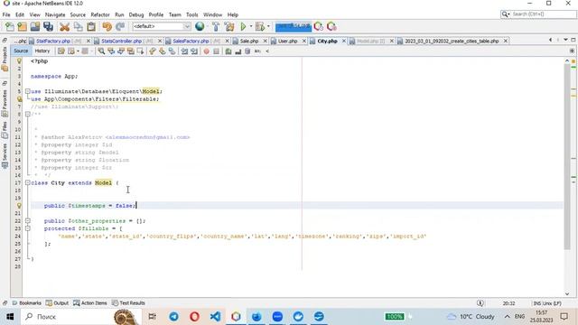The width and height of the screenshot is (578, 325).
Task: Collapse the $fillable array fold at line 23
Action: tap(28, 228)
